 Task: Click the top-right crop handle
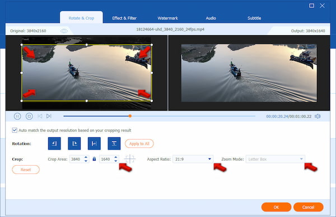(152, 45)
